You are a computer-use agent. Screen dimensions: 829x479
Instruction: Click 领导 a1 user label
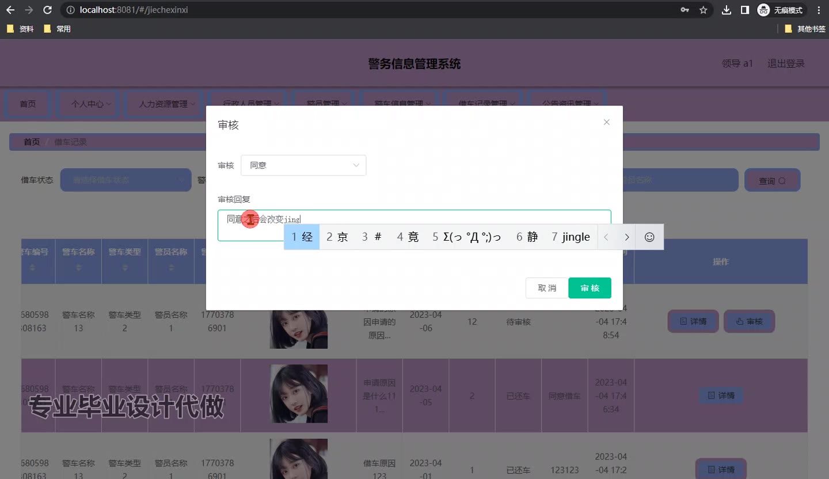(x=737, y=63)
